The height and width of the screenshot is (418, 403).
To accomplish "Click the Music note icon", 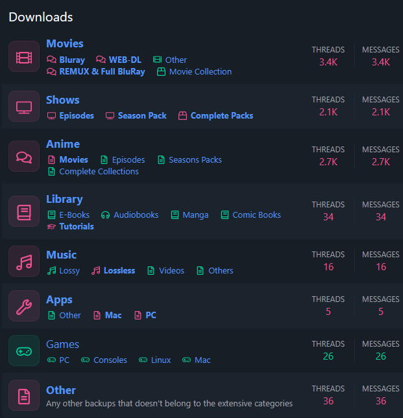I will 24,261.
